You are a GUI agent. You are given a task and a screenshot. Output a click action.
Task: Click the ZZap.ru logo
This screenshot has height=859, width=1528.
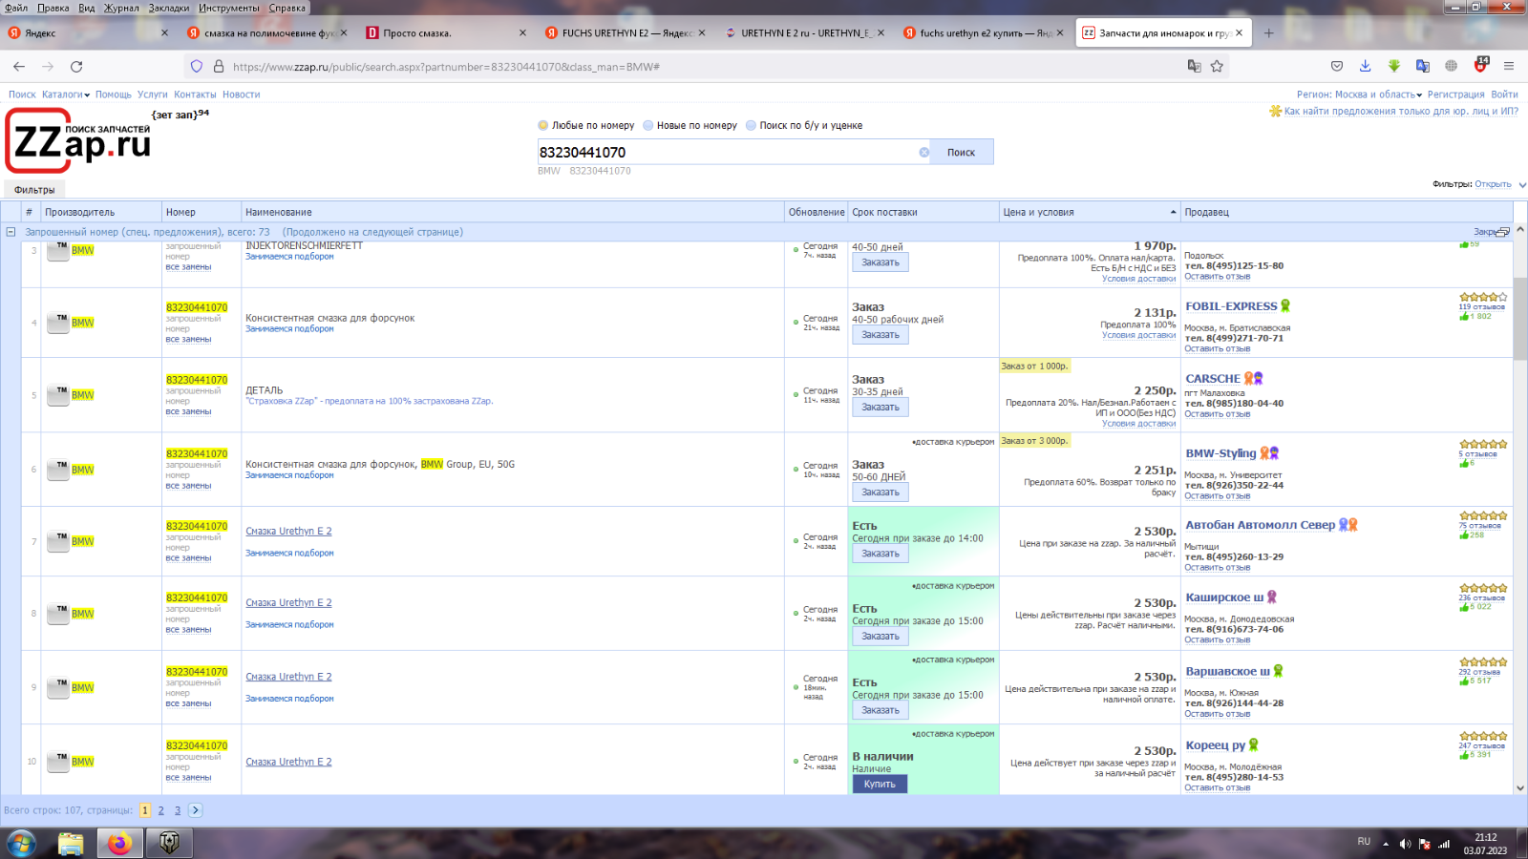point(78,141)
